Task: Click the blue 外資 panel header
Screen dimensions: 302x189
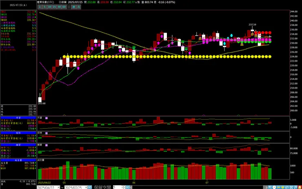Action: click(18, 118)
